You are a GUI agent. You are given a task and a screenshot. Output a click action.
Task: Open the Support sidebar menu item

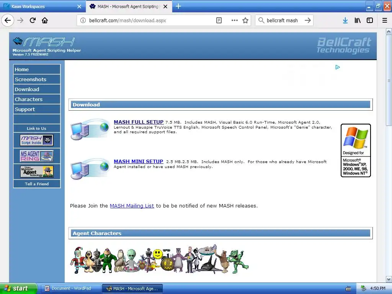point(37,109)
